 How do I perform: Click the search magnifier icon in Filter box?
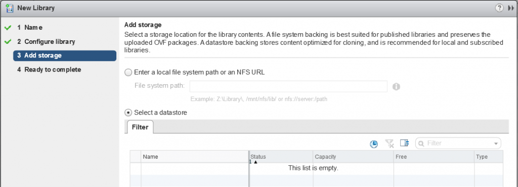click(x=421, y=144)
